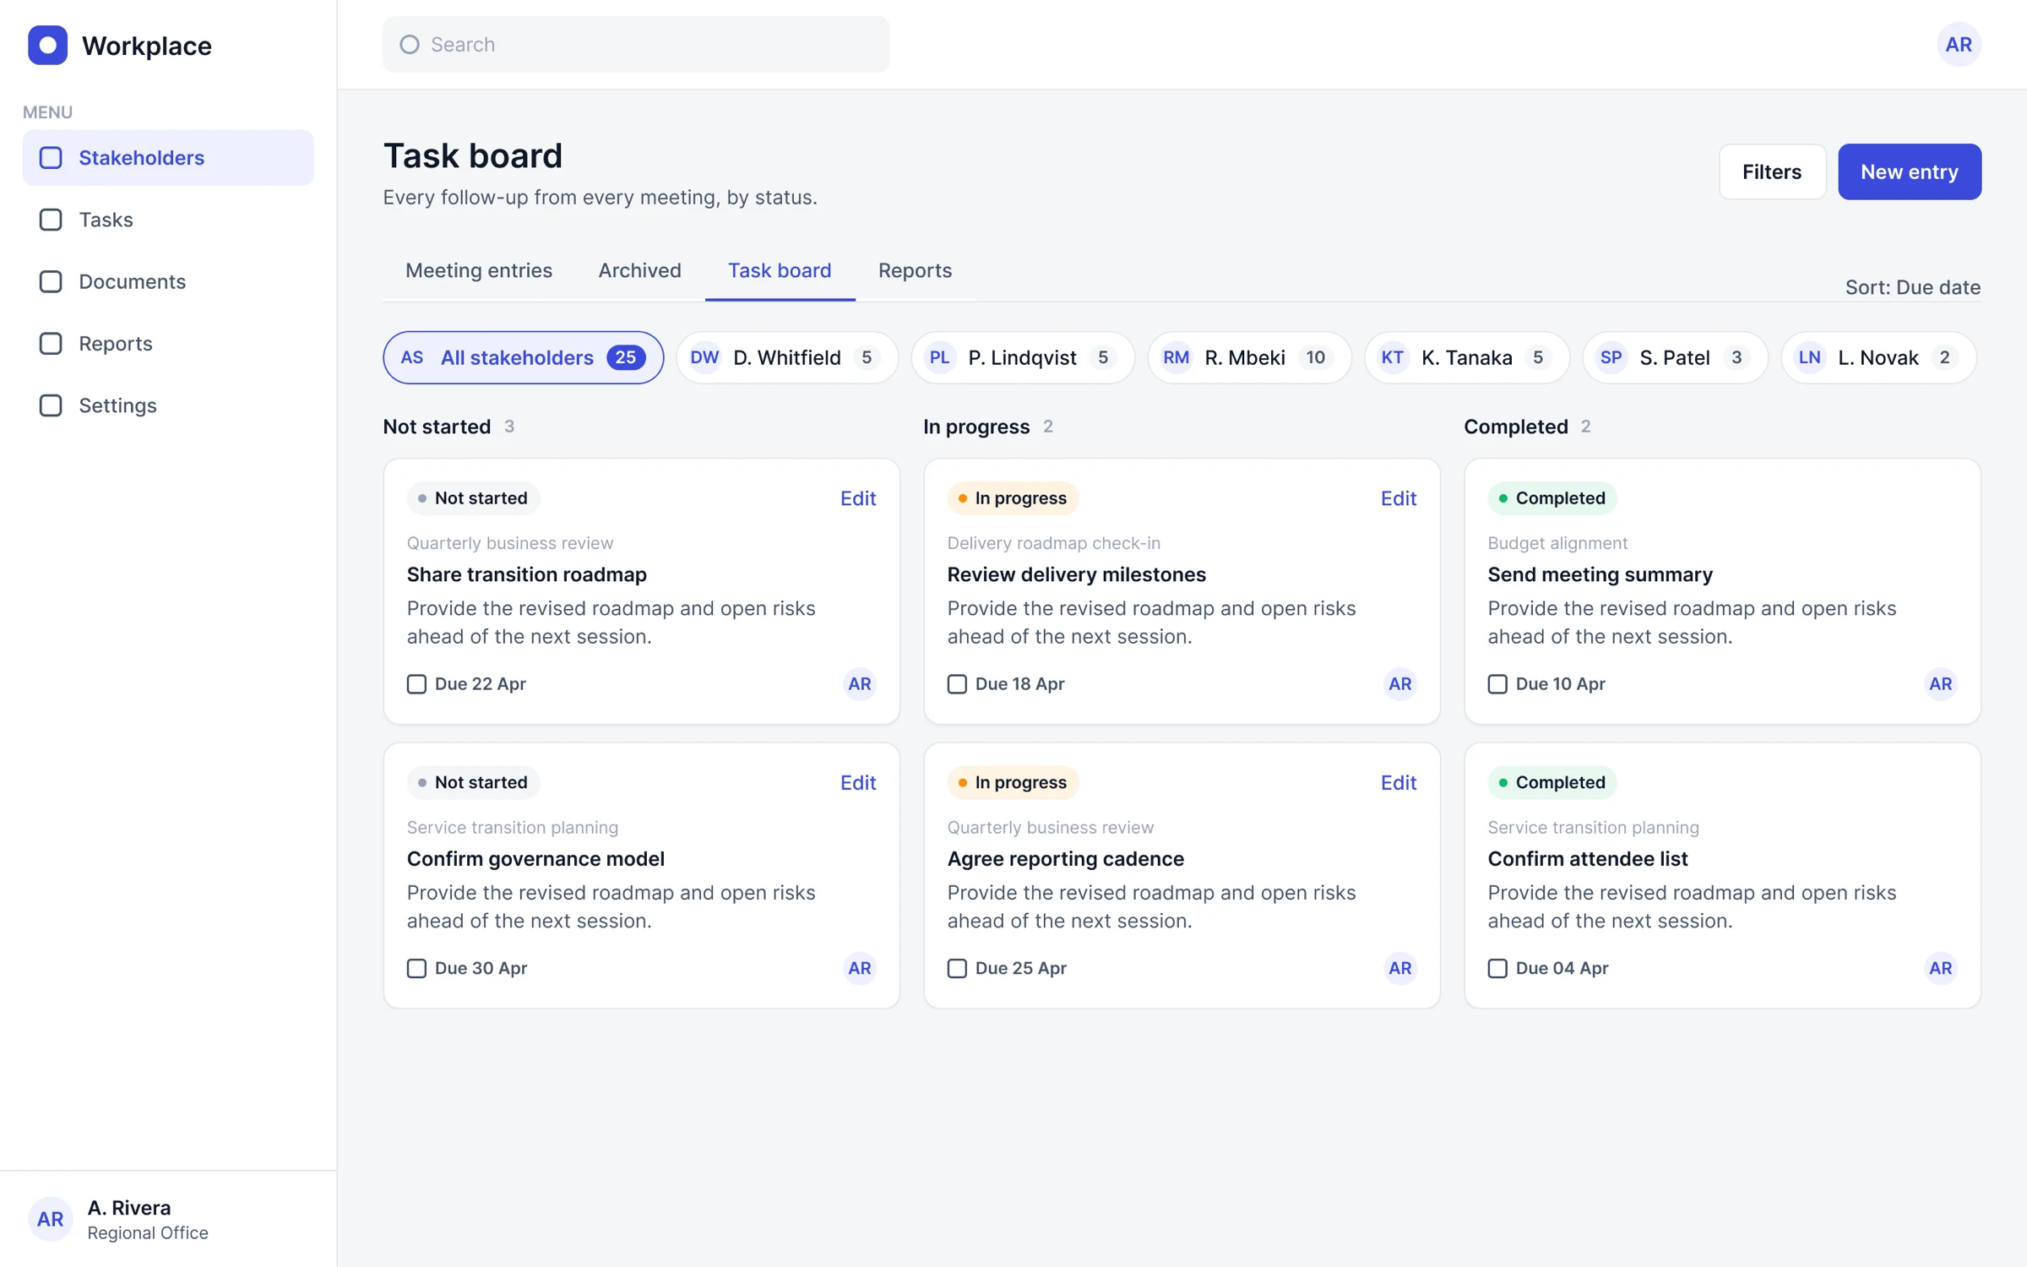Select the All stakeholders filter chip
Screen dimensions: 2027x1267
(x=524, y=357)
